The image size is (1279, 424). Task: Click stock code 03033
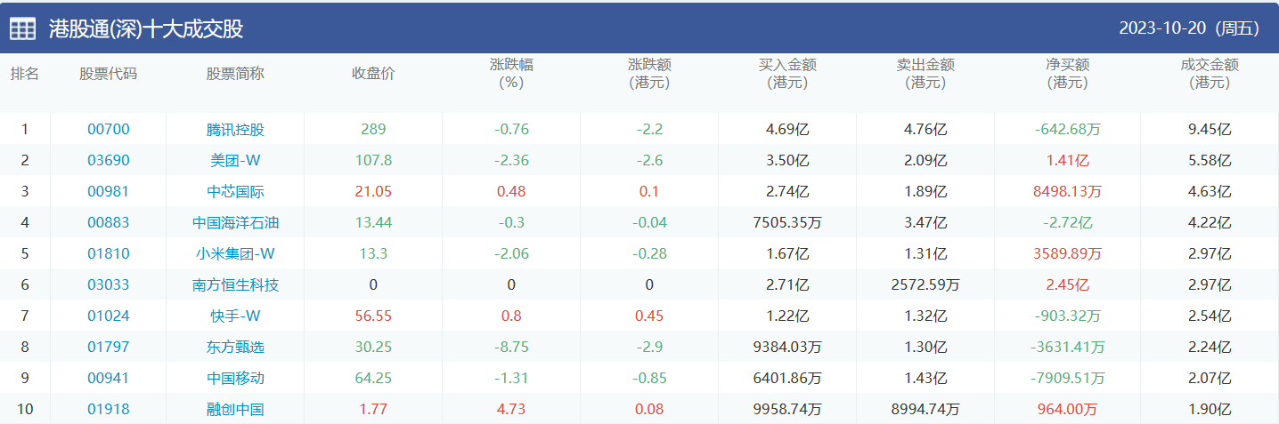[x=108, y=284]
